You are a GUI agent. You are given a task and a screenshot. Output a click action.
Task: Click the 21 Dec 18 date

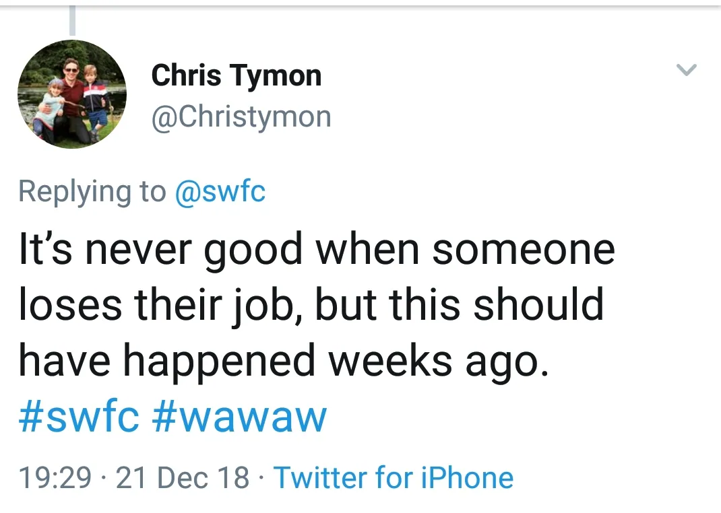(183, 478)
